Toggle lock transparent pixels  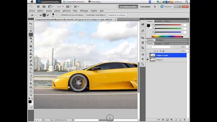155,51
